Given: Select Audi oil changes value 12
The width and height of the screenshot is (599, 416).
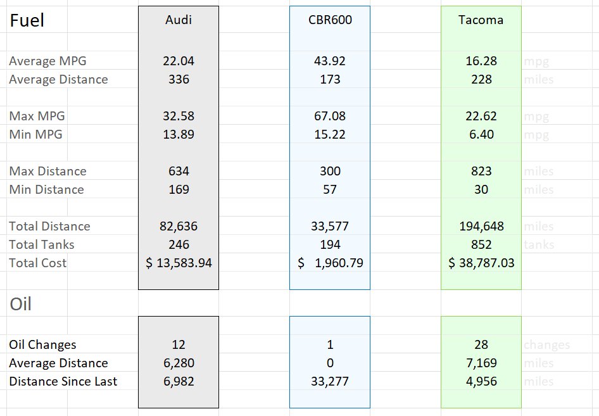Looking at the screenshot, I should click(179, 344).
